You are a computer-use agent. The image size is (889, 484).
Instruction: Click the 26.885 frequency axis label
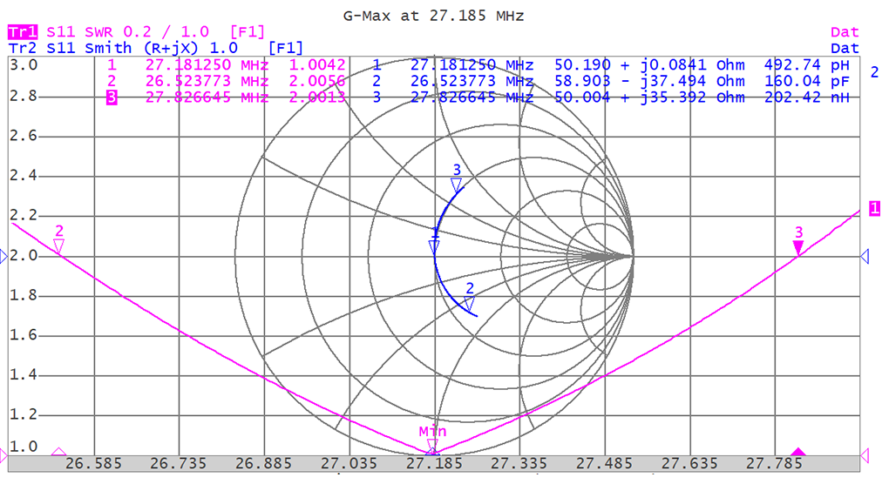point(263,464)
